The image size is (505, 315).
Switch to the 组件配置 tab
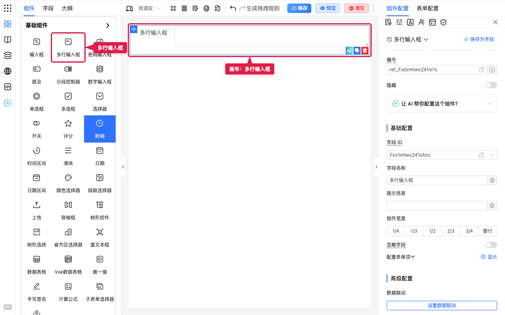tap(398, 8)
